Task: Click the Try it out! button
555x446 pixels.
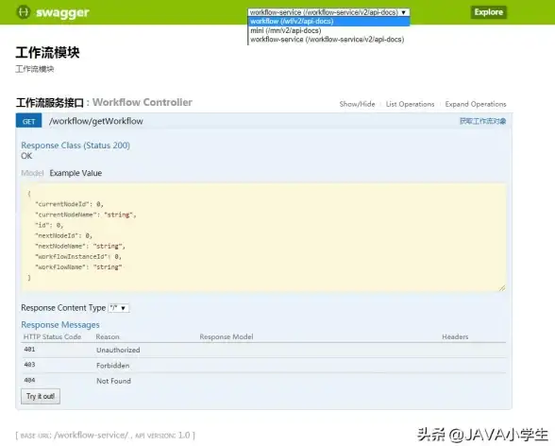Action: 41,396
